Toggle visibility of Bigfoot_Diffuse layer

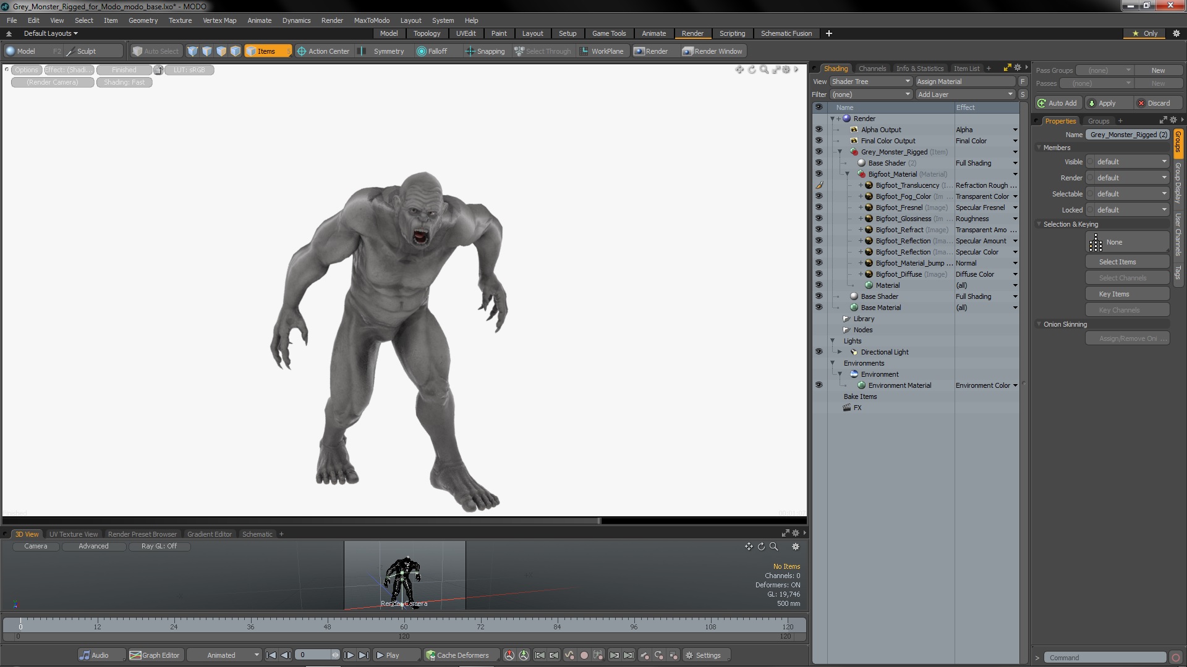pos(819,274)
